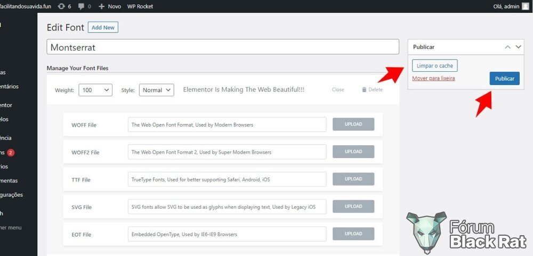The width and height of the screenshot is (533, 256).
Task: Click UPLOAD for TTF File
Action: pyautogui.click(x=353, y=179)
